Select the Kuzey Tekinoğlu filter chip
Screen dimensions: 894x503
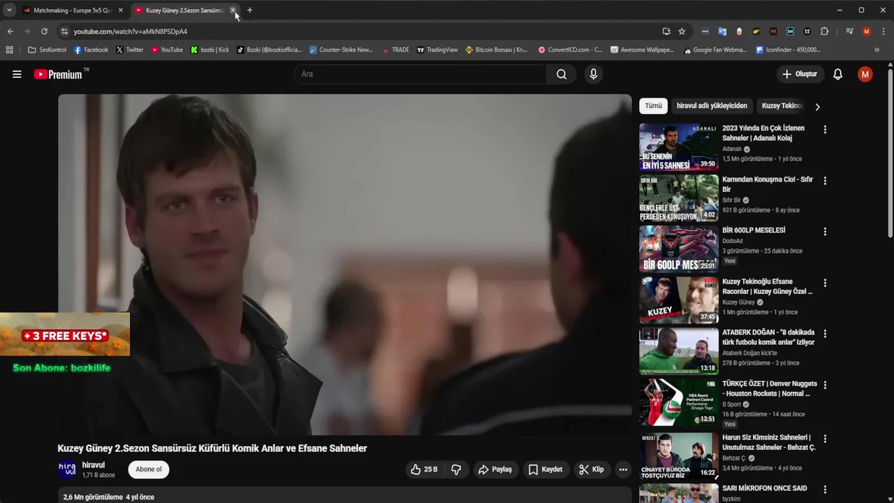[782, 106]
